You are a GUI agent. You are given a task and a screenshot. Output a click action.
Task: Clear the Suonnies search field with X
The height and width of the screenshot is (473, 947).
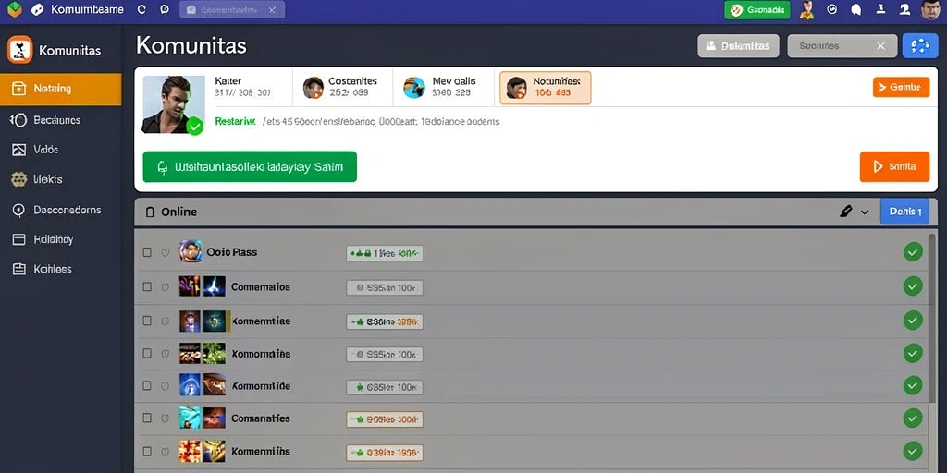pyautogui.click(x=881, y=46)
